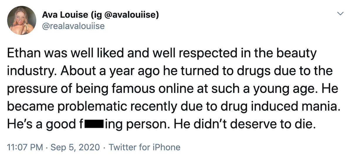The image size is (352, 158).
Task: Click the @realavalouiise handle
Action: [x=73, y=26]
